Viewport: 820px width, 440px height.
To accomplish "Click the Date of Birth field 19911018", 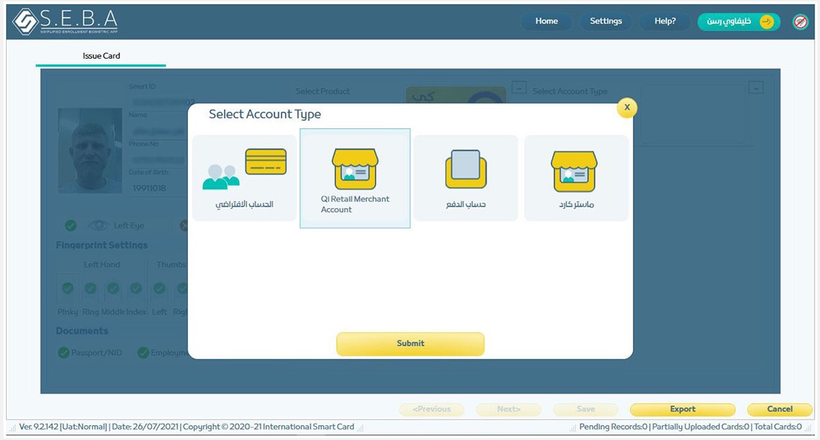I will coord(158,188).
